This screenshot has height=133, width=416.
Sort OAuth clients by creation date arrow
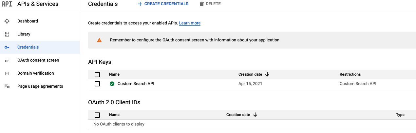coord(255,115)
